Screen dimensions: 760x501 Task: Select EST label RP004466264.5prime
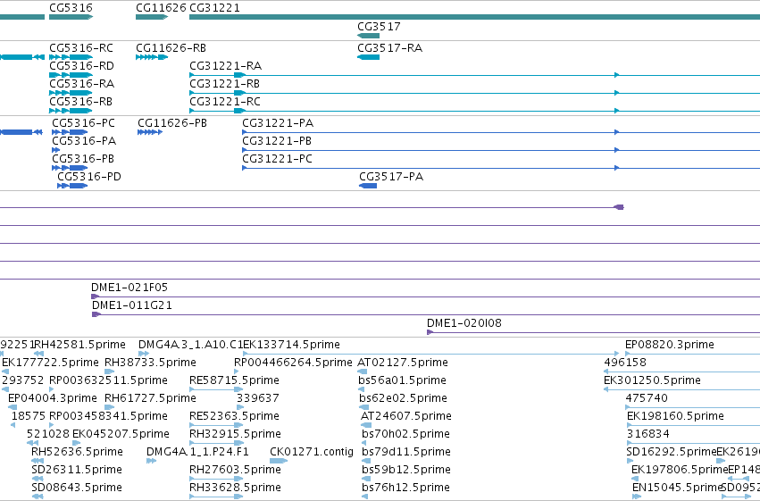click(293, 363)
